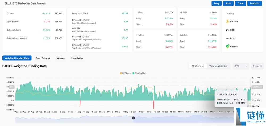
Task: Click the Bitfinex trending exchange name
Action: point(234,47)
